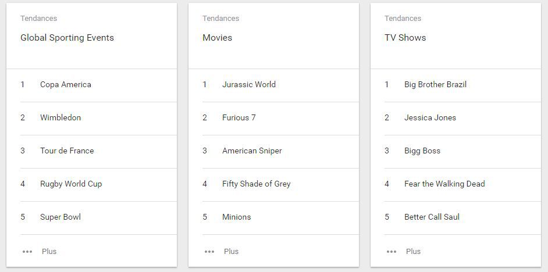Open the Global Sporting Events heading
Viewport: 548px width, 272px height.
[67, 38]
